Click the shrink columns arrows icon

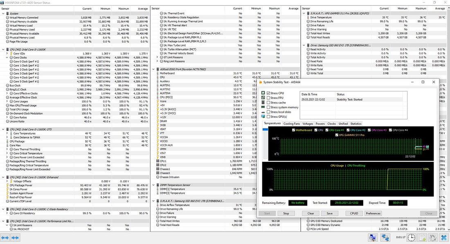point(15,237)
